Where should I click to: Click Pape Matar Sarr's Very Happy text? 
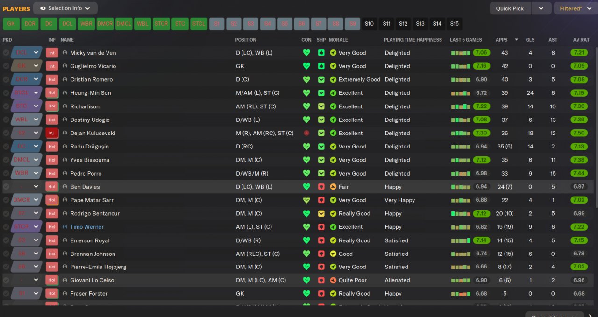click(x=400, y=200)
